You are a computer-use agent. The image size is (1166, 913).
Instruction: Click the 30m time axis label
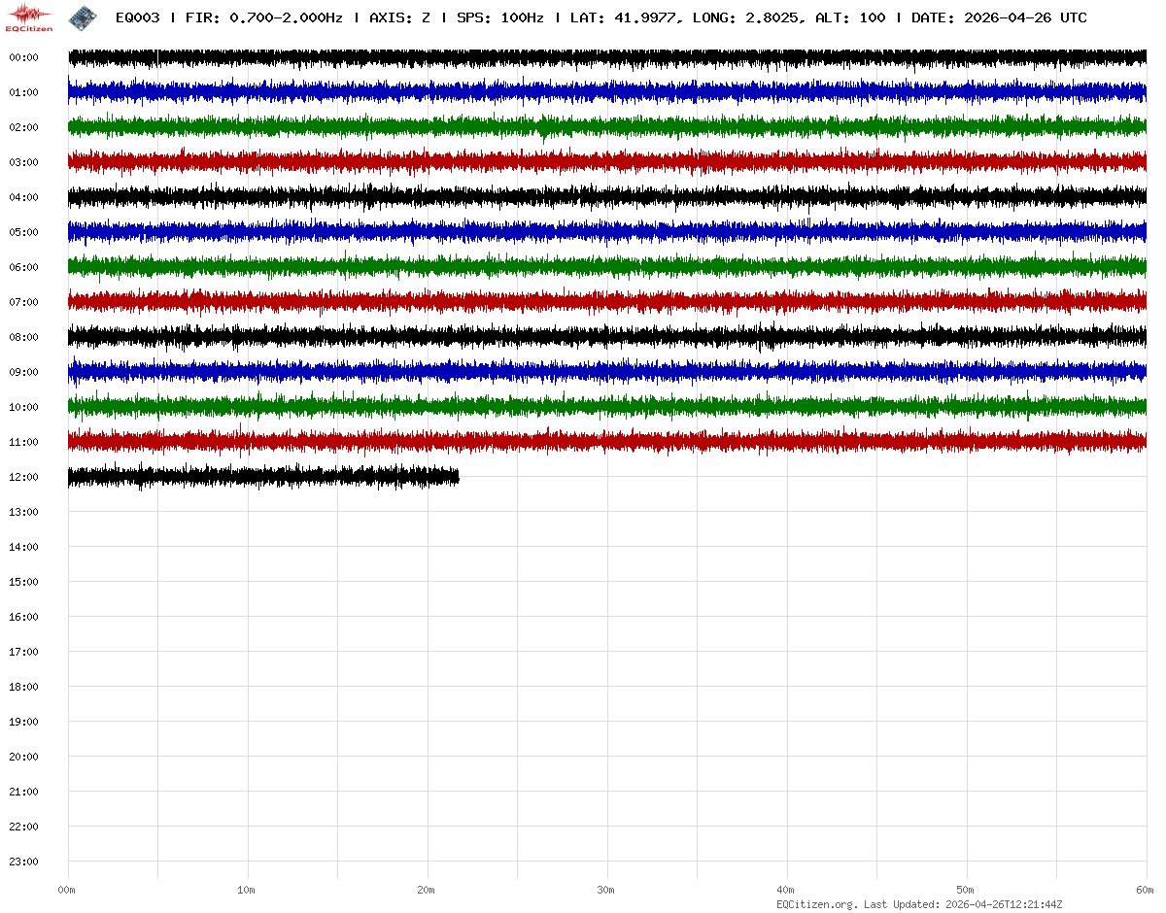click(606, 890)
